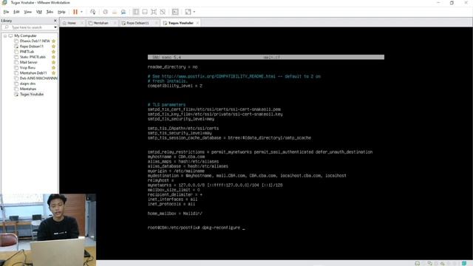Click the VMware Workstation title bar icon
The width and height of the screenshot is (473, 266).
coord(4,2)
